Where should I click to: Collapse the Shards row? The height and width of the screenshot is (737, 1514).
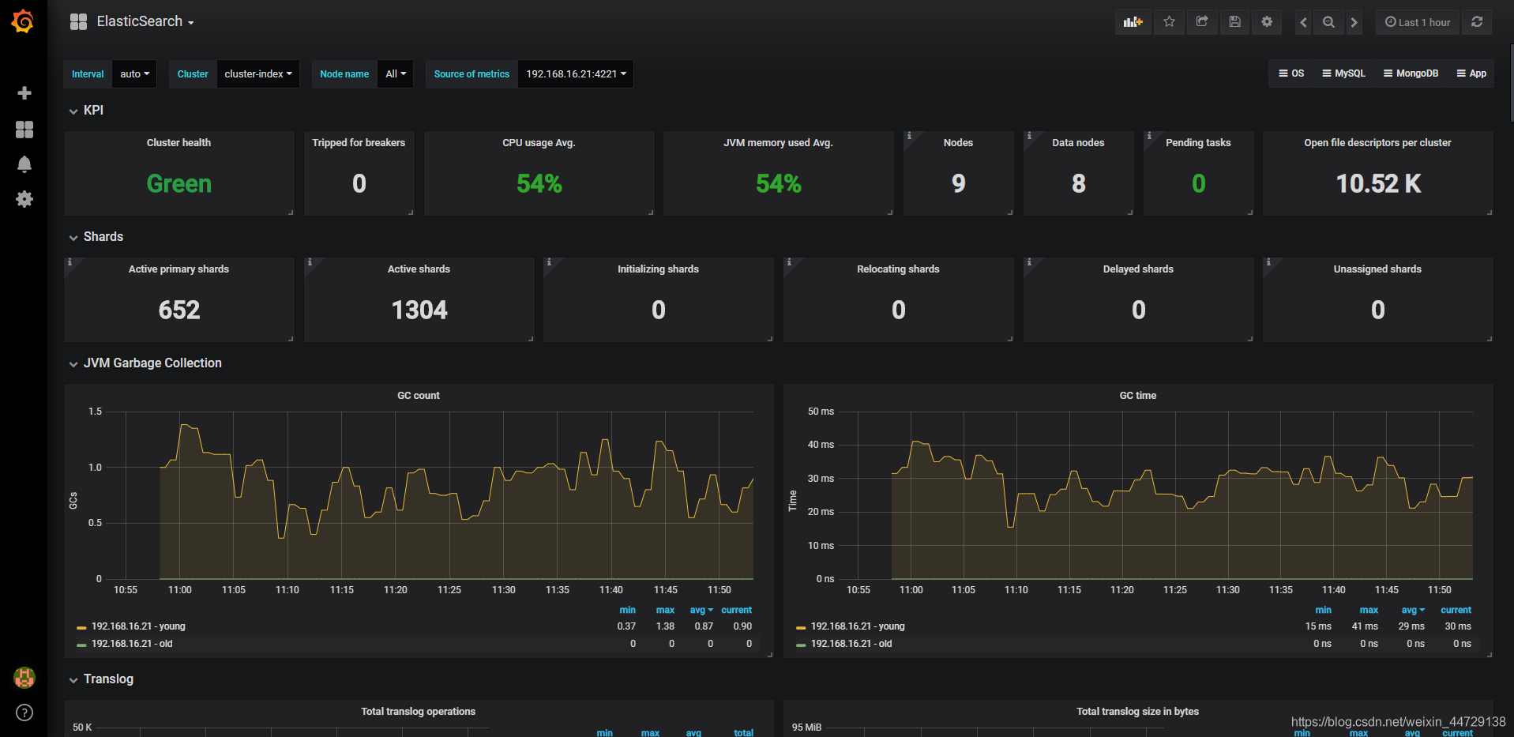click(96, 237)
